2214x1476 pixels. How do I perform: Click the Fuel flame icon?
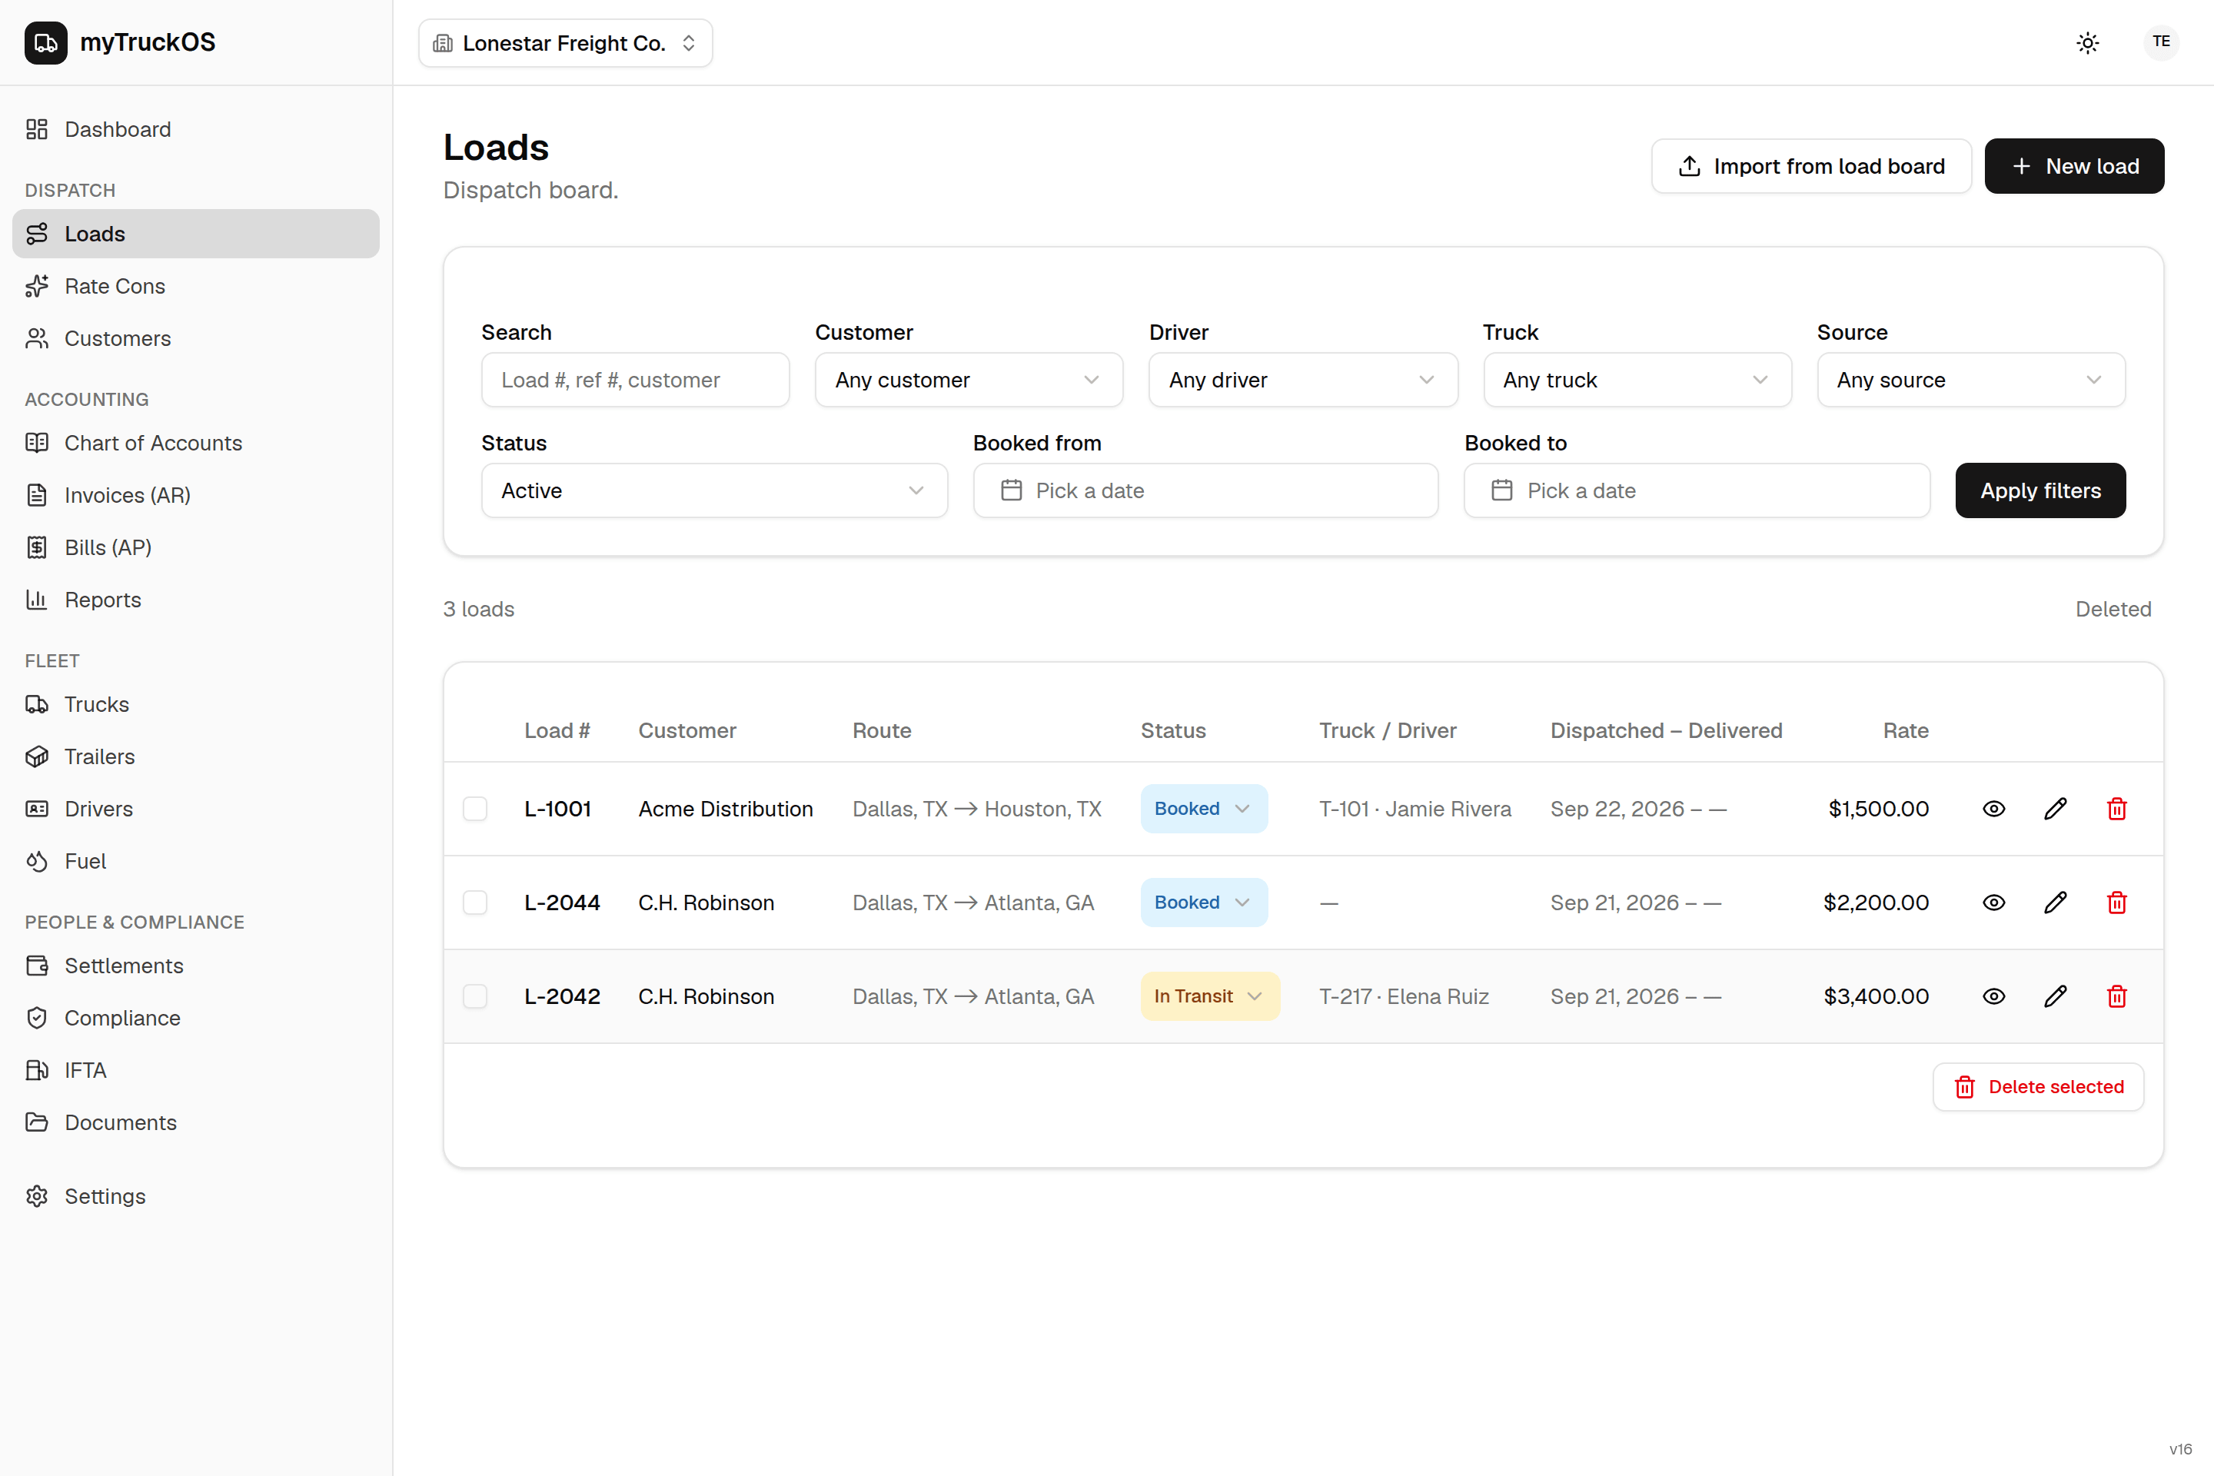(37, 860)
